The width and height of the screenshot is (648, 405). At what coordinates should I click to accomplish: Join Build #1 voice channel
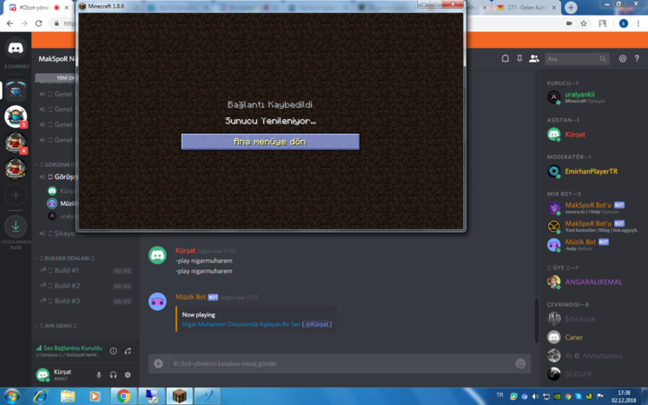(x=84, y=270)
